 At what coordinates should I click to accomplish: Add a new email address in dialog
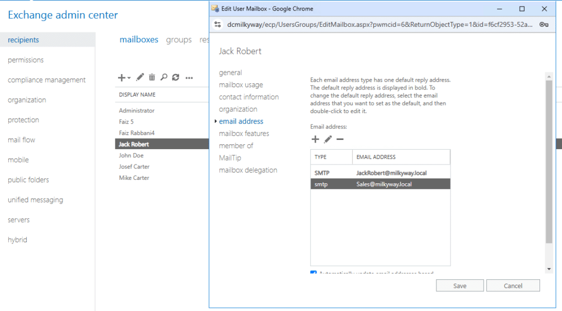[x=315, y=139]
